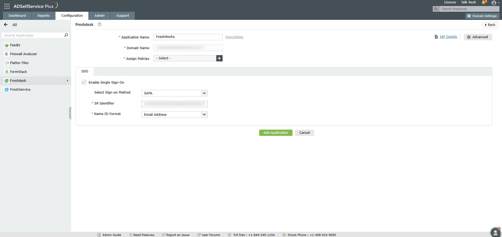The height and width of the screenshot is (237, 502).
Task: Open the Freshdesk help tooltip
Action: (x=99, y=24)
